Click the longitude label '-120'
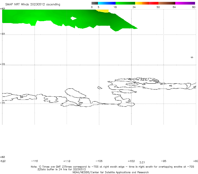This screenshot has width=198, height=174. tap(3, 161)
